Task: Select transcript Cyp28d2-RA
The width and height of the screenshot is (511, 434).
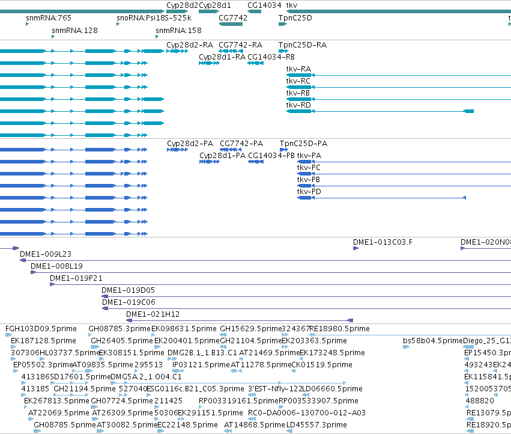Action: [x=190, y=45]
